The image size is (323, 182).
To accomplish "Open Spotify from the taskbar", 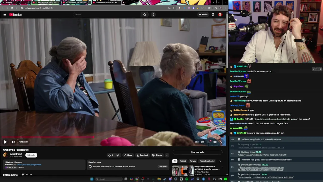I will pyautogui.click(x=187, y=179).
